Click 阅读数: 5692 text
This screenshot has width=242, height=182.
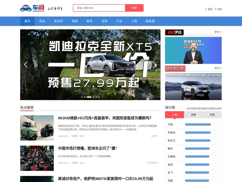(x=78, y=136)
